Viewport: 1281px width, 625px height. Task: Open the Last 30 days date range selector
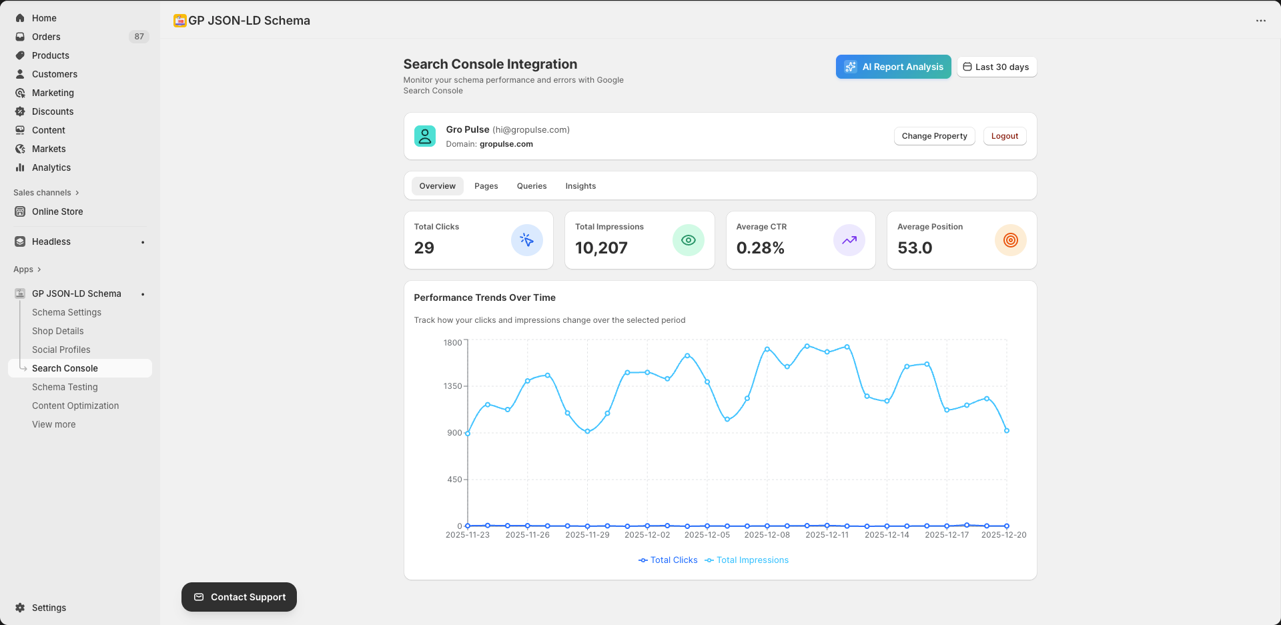[x=996, y=67]
